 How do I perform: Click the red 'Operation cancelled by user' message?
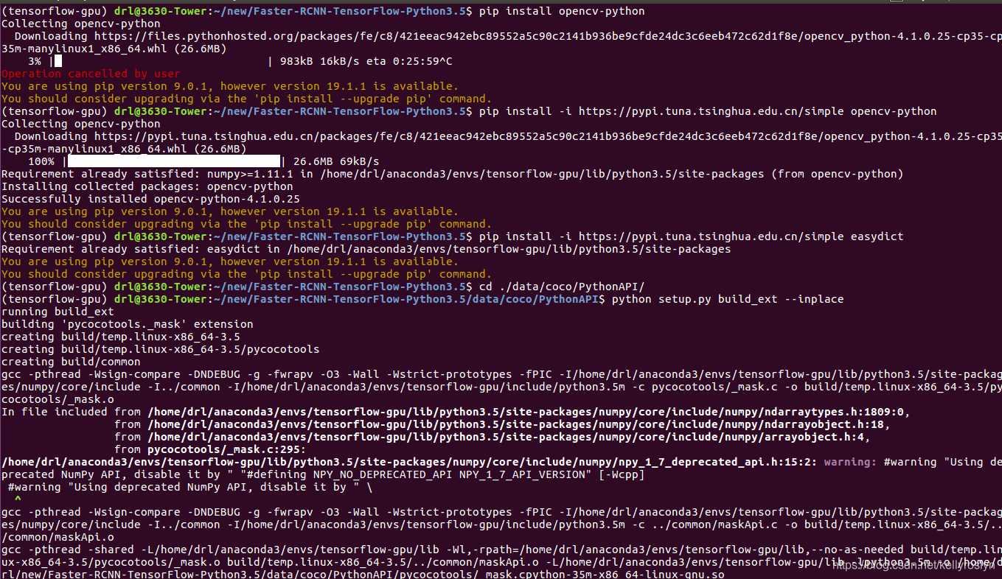[x=91, y=74]
